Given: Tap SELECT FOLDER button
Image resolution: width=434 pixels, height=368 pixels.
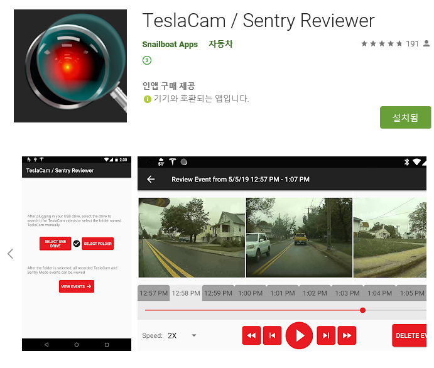Looking at the screenshot, I should [x=98, y=244].
